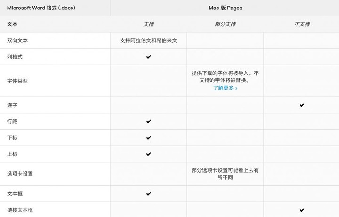Click the checkmark in the 文本框 row
The image size is (339, 217).
148,193
